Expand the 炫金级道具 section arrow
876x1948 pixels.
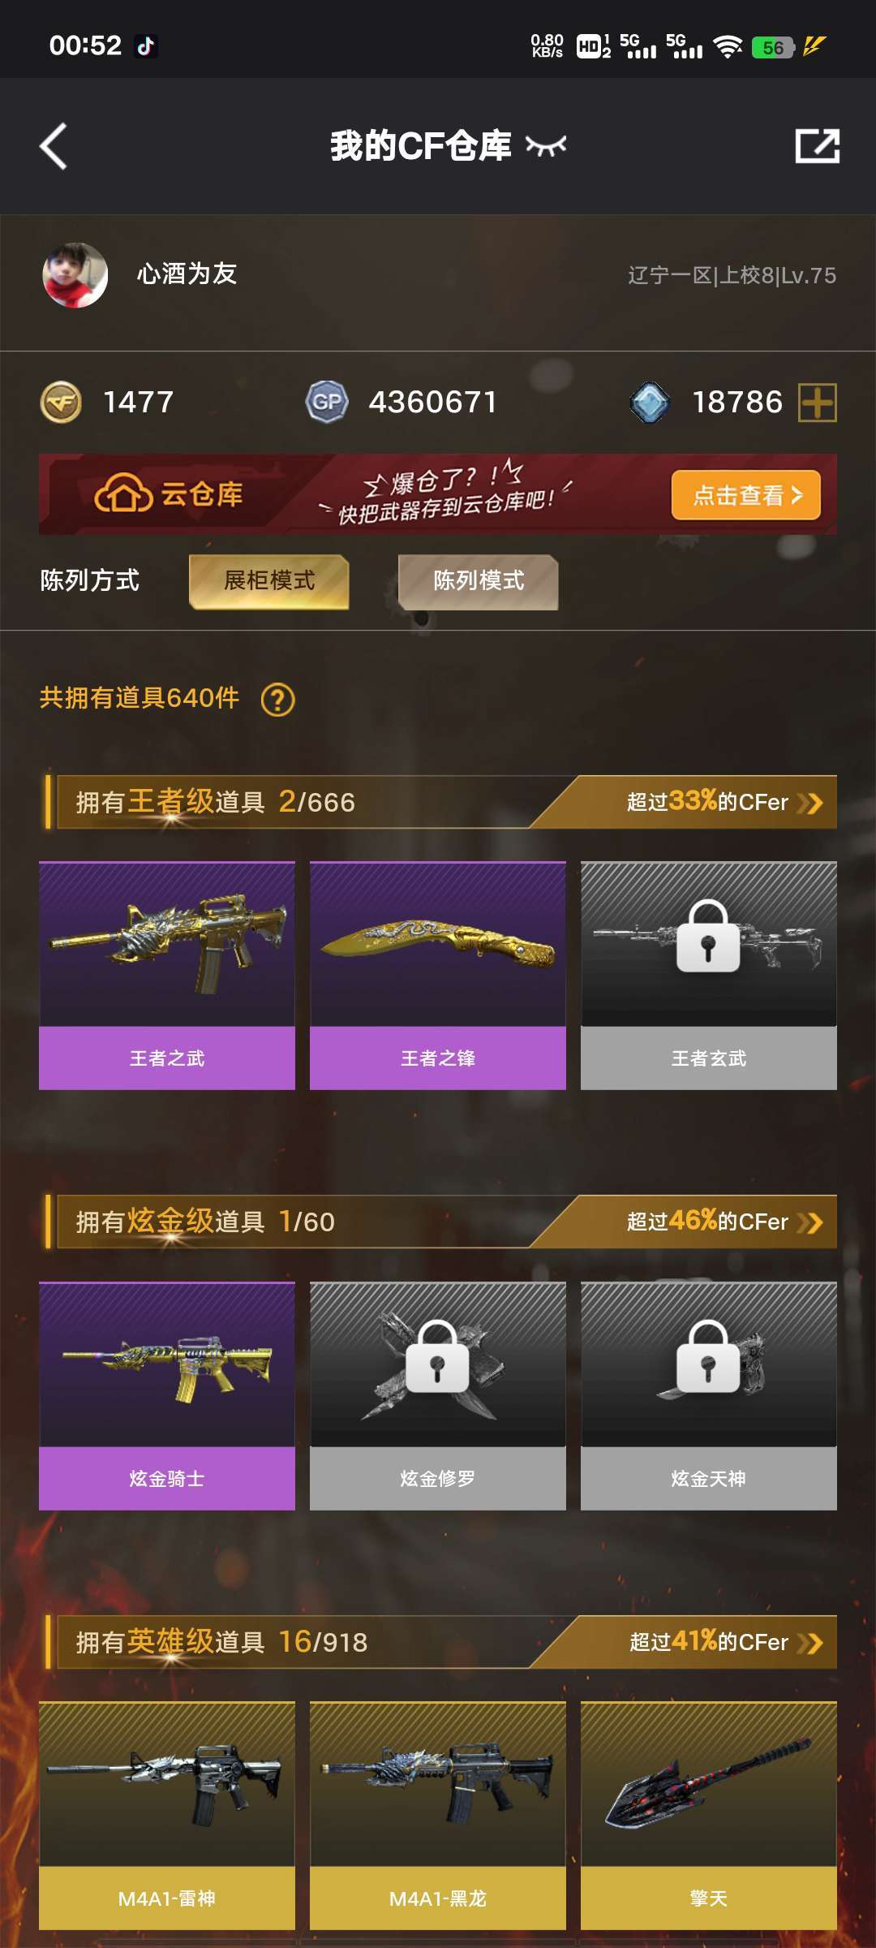click(x=810, y=1222)
